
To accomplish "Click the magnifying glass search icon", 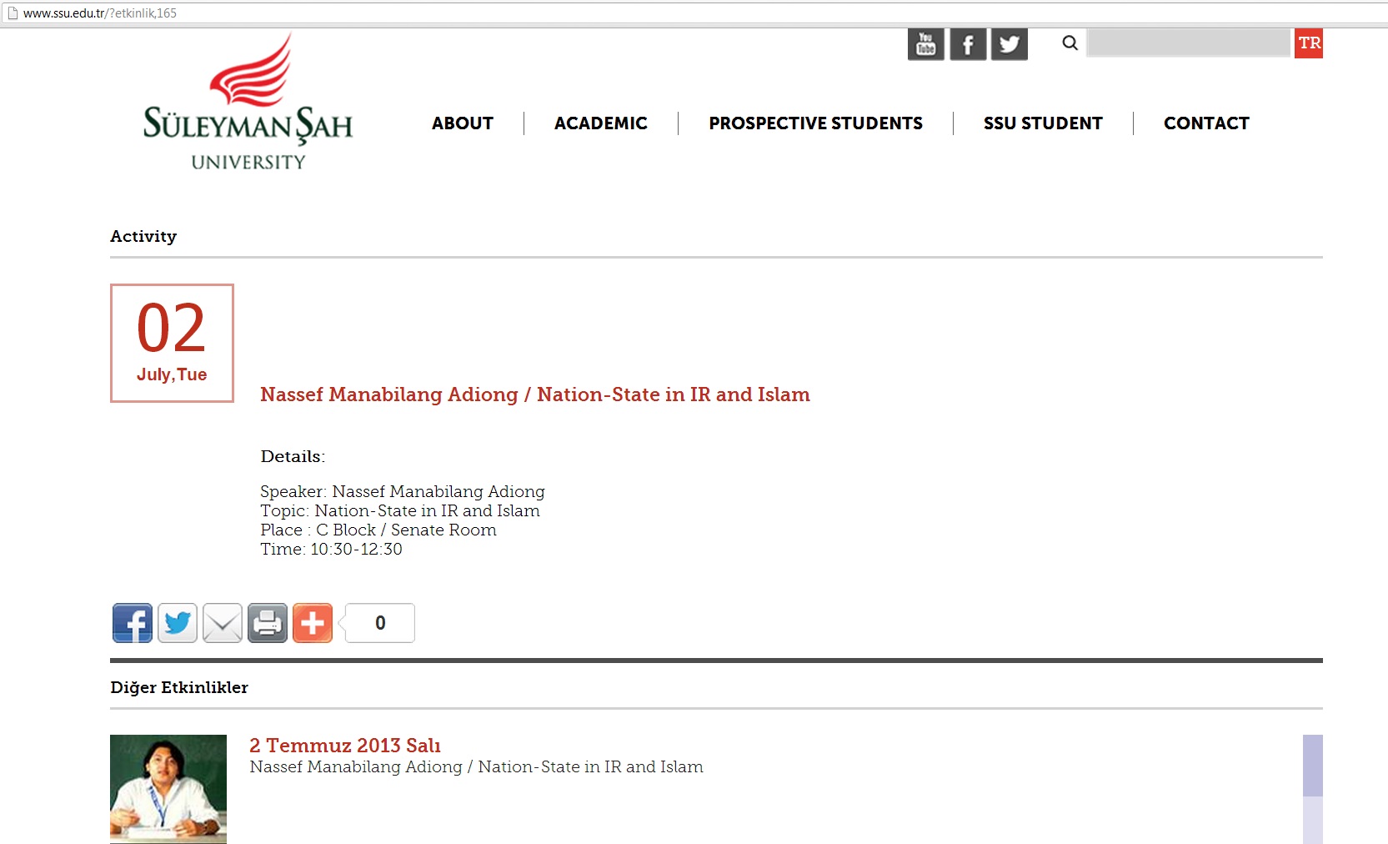I will (1070, 43).
